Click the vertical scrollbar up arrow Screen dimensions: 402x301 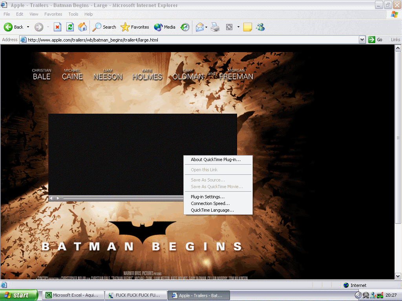(398, 48)
